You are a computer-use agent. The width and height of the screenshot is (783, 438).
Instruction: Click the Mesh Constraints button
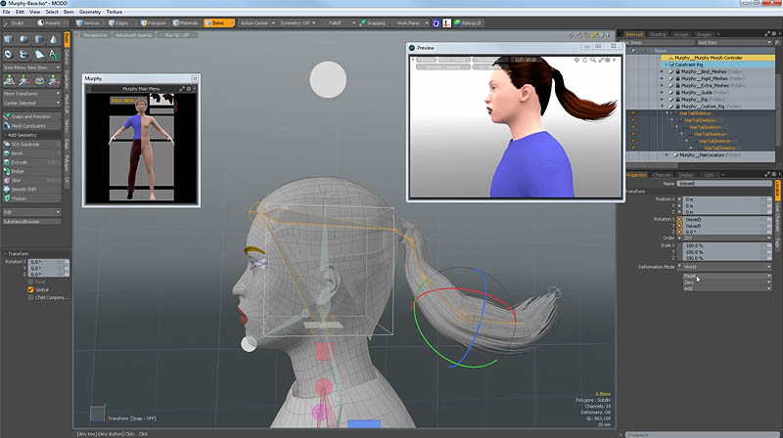point(29,126)
